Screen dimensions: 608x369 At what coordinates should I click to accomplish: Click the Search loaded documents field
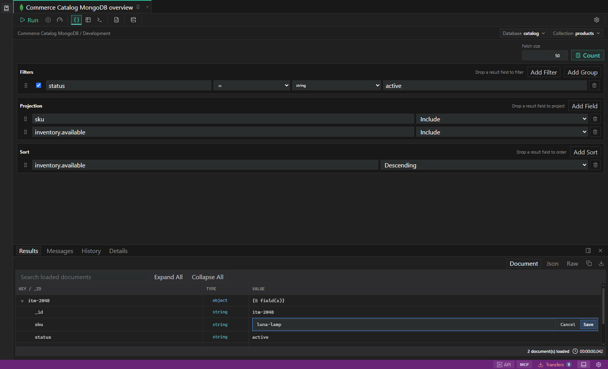(x=83, y=277)
